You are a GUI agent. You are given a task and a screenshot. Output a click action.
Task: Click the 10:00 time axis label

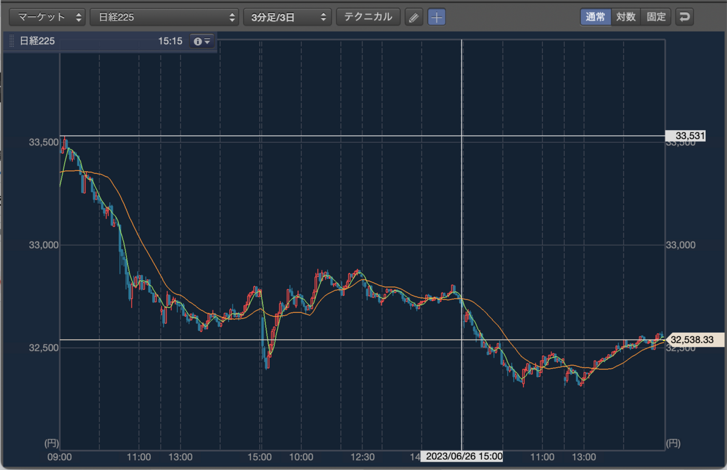click(x=301, y=457)
